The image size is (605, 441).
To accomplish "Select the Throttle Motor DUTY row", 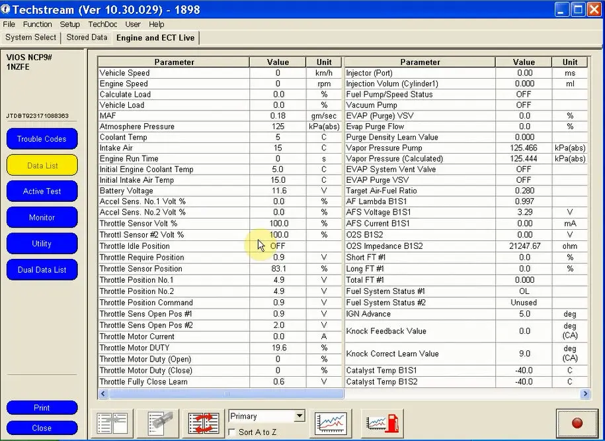I will 220,348.
